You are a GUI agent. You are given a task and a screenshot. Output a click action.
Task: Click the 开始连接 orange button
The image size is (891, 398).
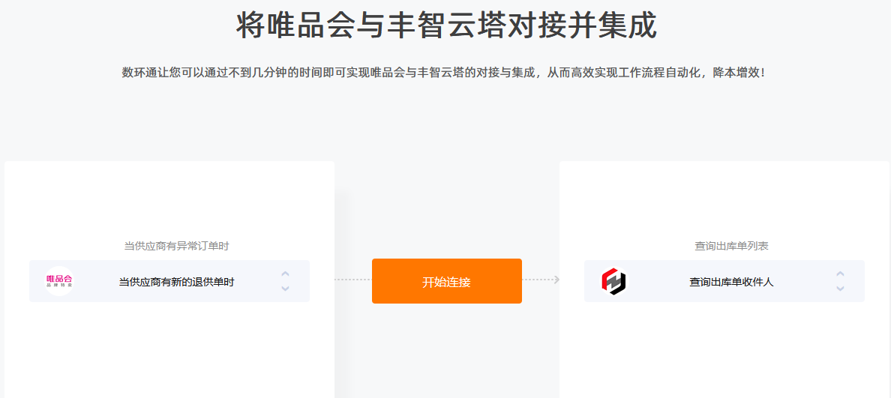(x=447, y=281)
